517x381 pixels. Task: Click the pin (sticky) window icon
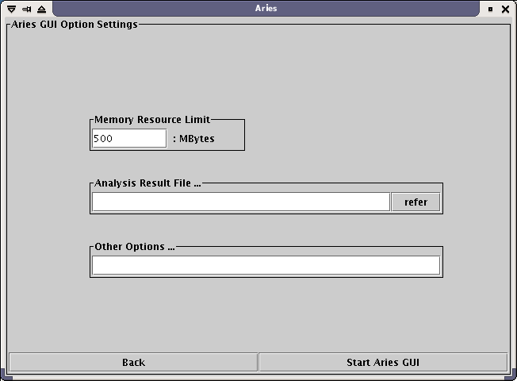tap(26, 9)
